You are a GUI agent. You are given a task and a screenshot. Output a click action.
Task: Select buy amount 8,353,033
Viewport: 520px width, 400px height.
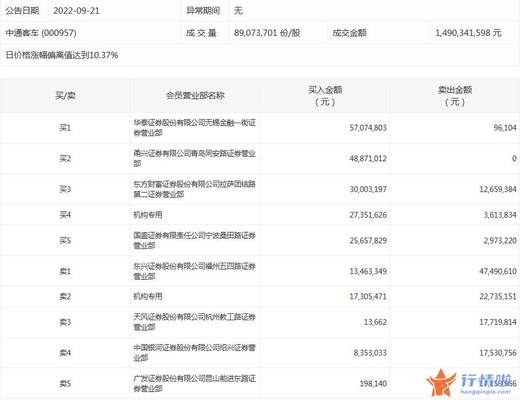tap(370, 353)
